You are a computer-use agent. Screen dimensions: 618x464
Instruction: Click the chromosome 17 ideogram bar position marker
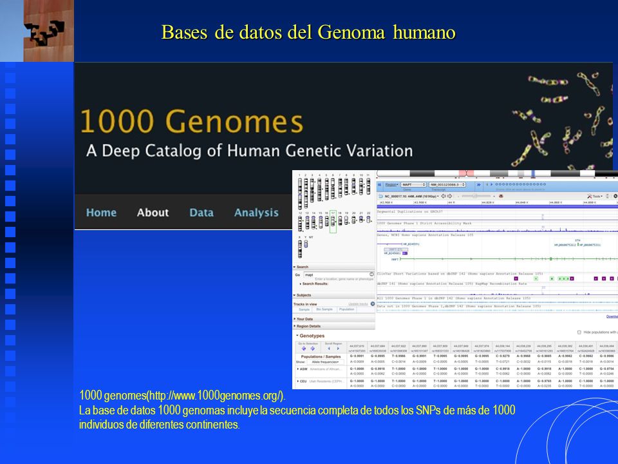[533, 173]
